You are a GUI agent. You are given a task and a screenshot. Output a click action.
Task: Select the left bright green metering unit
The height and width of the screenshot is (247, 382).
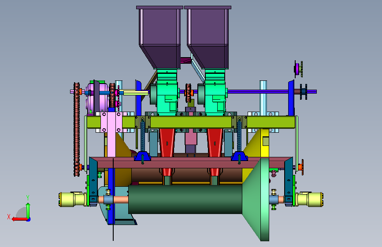tap(167, 92)
